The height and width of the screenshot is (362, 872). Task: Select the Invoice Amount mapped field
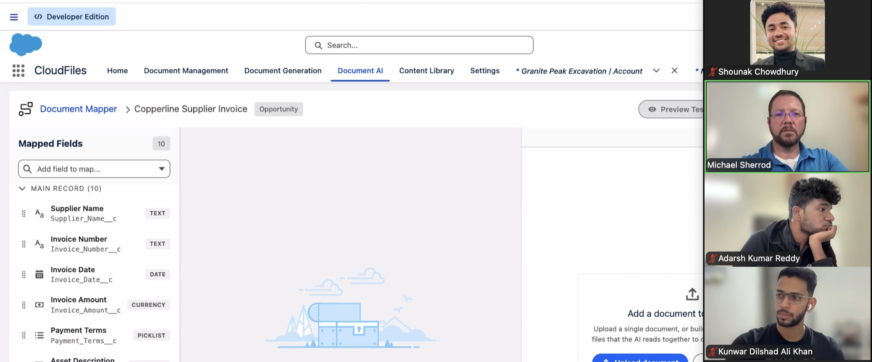click(x=94, y=305)
